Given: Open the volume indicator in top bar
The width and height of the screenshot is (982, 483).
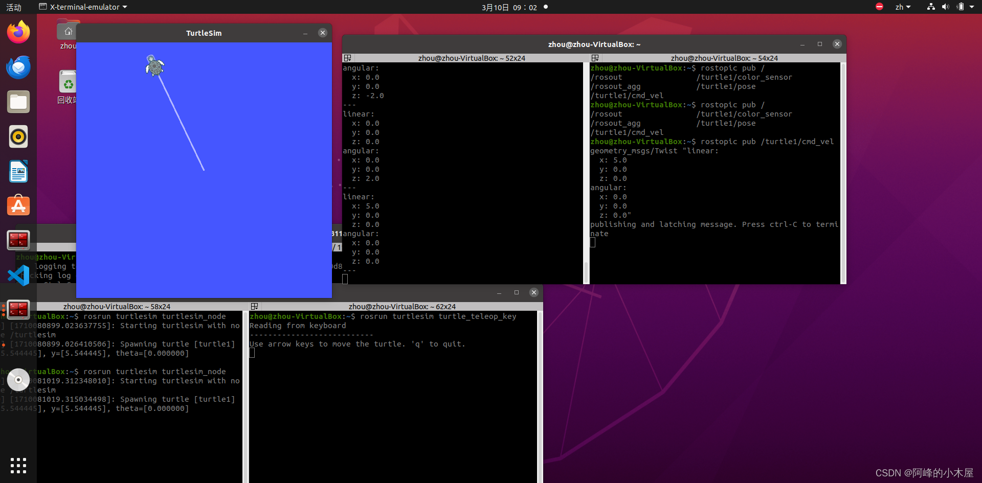Looking at the screenshot, I should coord(945,7).
